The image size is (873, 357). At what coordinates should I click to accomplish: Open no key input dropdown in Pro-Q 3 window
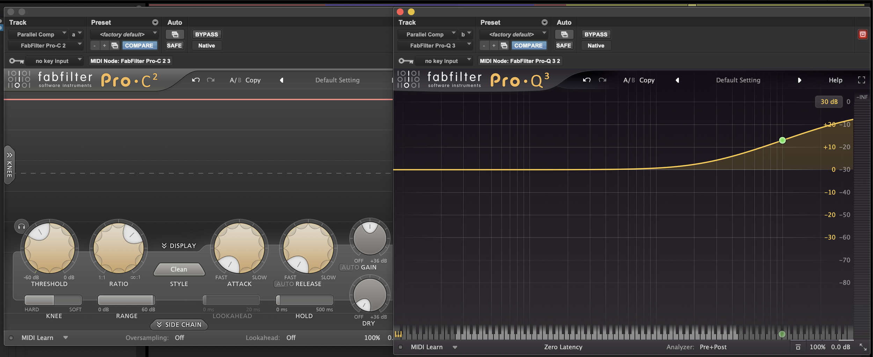coord(443,61)
